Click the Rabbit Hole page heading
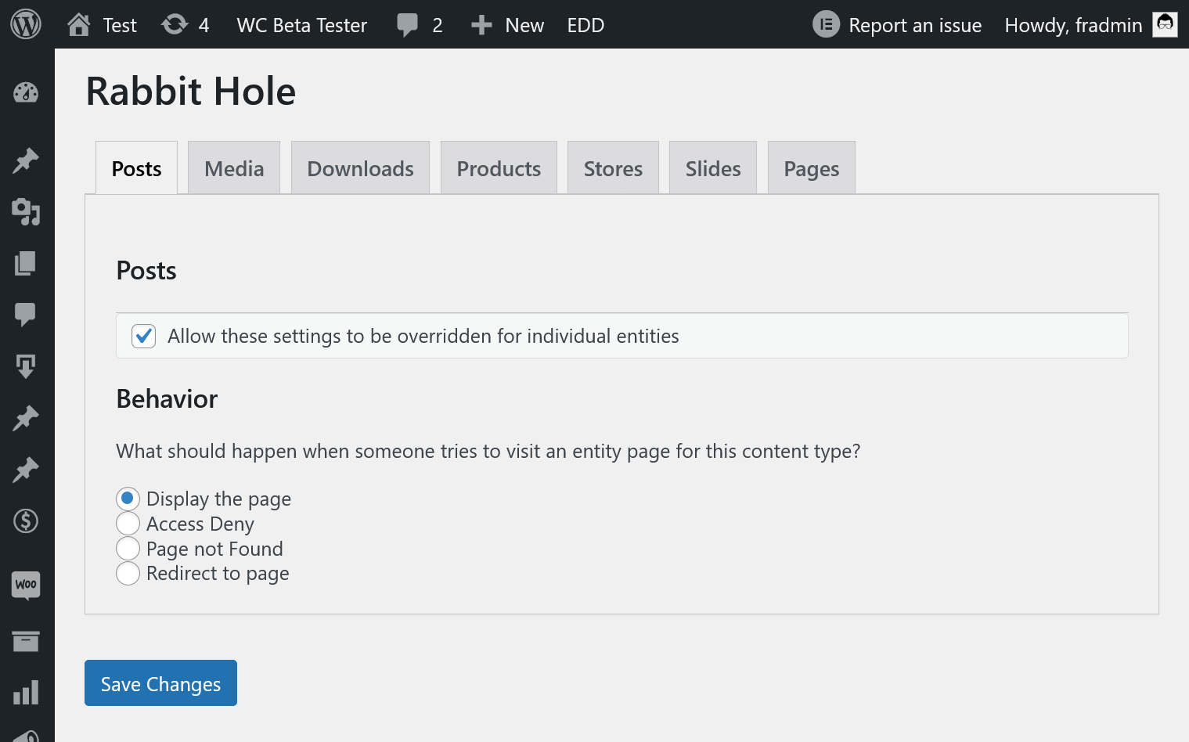1189x742 pixels. click(191, 92)
